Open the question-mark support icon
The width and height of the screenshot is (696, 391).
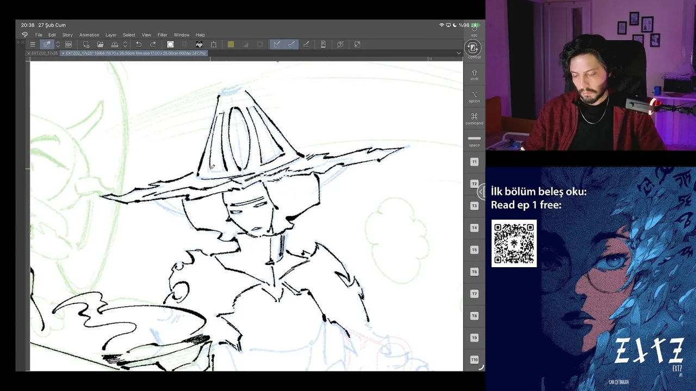point(340,45)
